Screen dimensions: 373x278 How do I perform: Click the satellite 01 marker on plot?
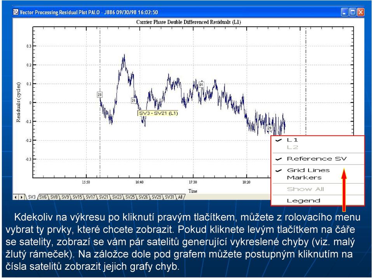click(x=202, y=85)
